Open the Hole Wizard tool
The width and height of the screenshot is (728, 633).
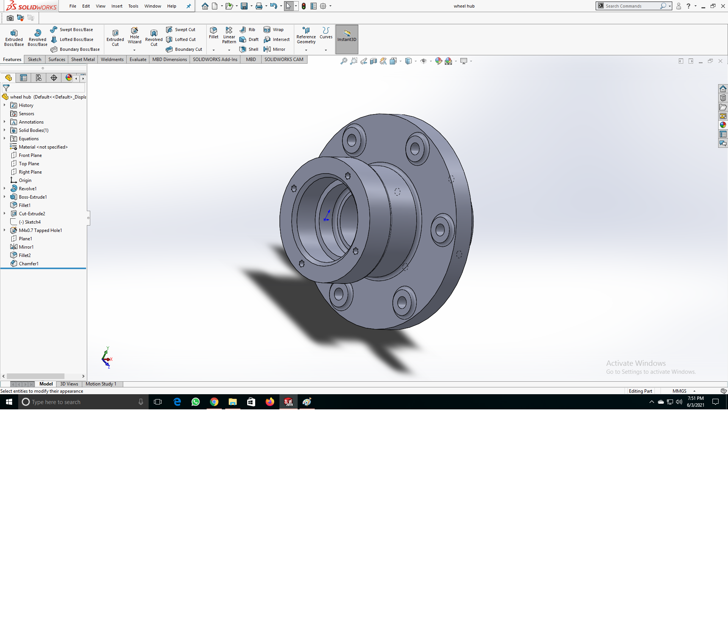[135, 35]
